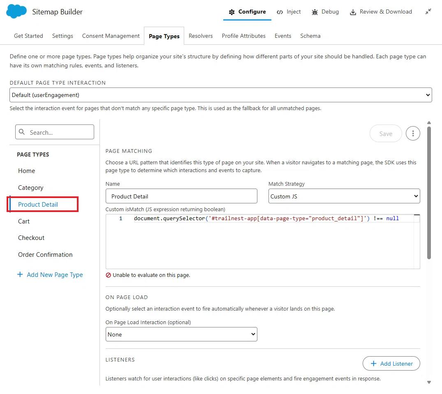Click the unable-to-evaluate error icon

click(x=108, y=275)
